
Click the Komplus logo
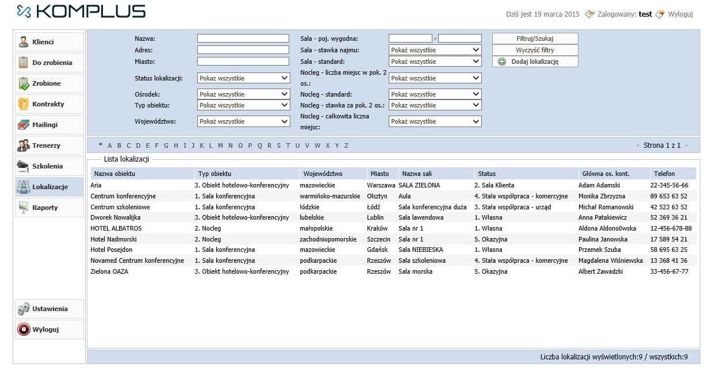tap(81, 11)
